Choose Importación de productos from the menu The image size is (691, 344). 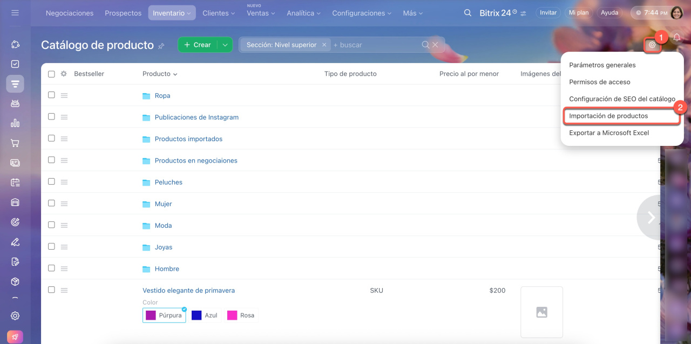click(608, 116)
